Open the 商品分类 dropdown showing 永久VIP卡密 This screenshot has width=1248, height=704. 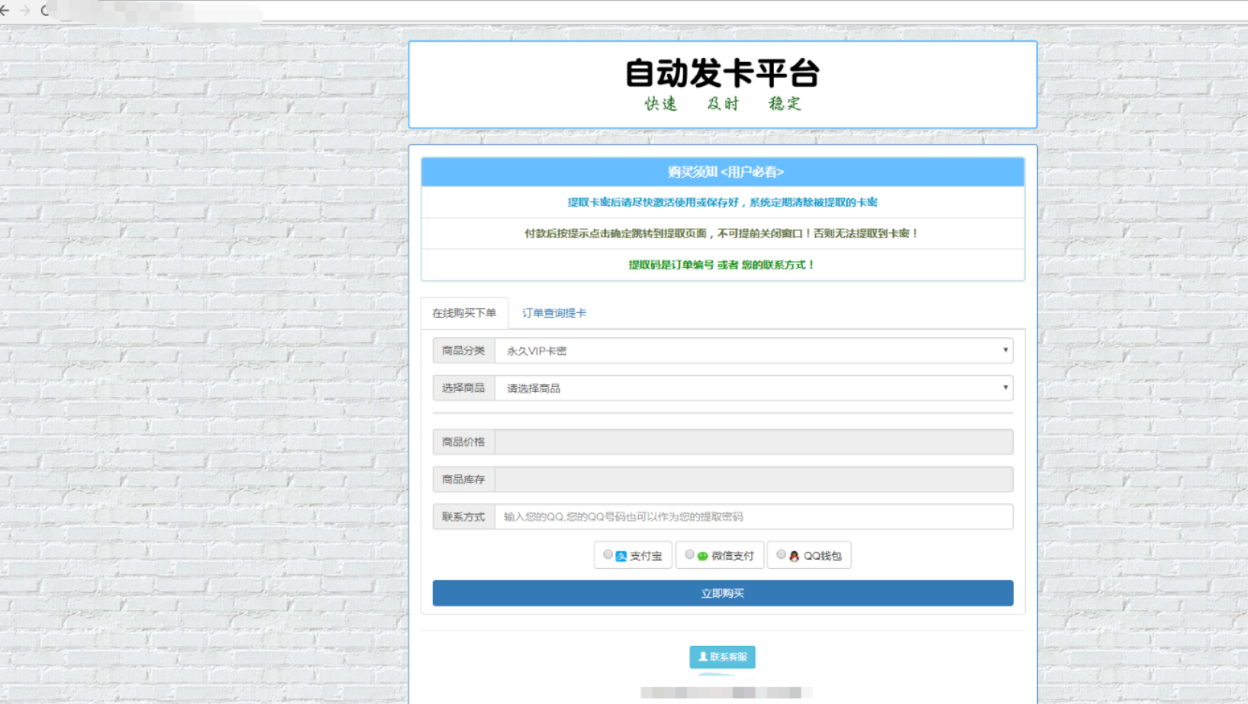(753, 350)
